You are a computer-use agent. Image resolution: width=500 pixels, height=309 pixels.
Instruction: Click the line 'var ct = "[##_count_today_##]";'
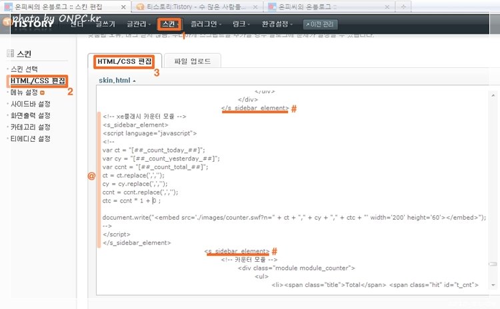point(154,150)
